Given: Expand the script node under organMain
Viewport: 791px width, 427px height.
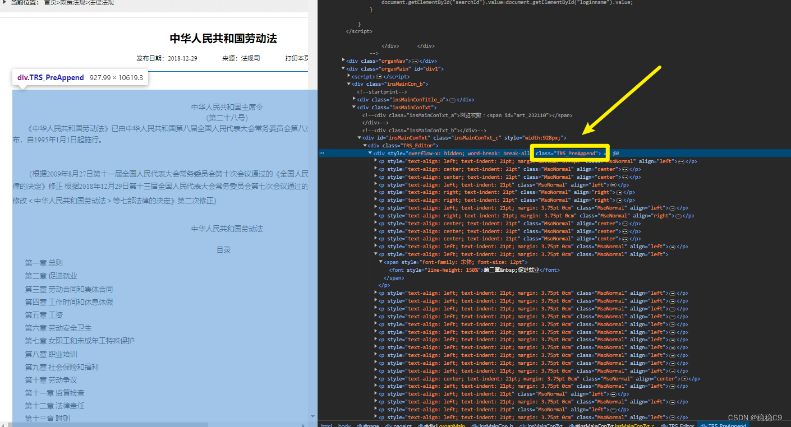Looking at the screenshot, I should pos(349,76).
